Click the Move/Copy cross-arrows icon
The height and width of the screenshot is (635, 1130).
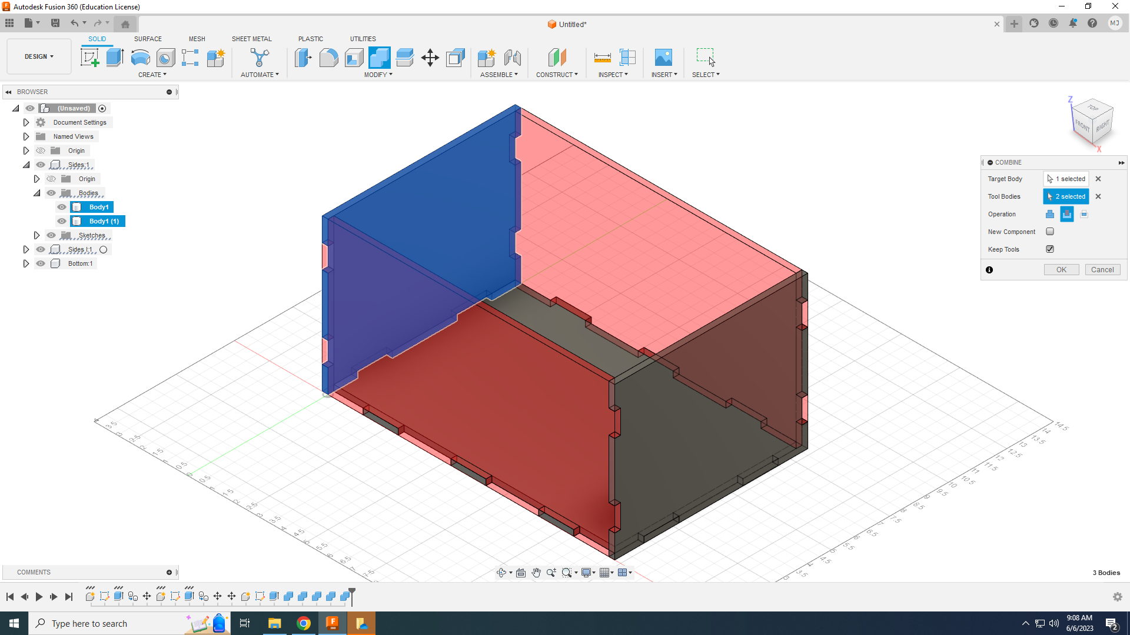[x=430, y=58]
